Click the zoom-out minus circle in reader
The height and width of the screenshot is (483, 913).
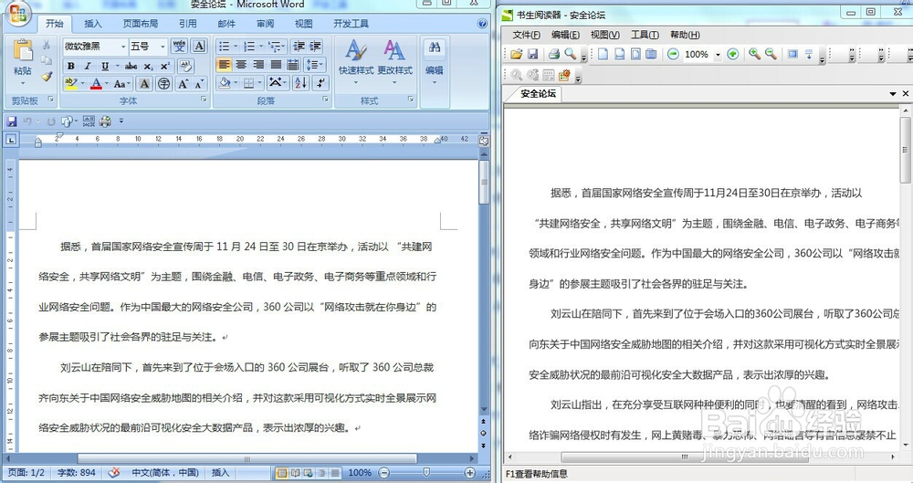tap(673, 54)
